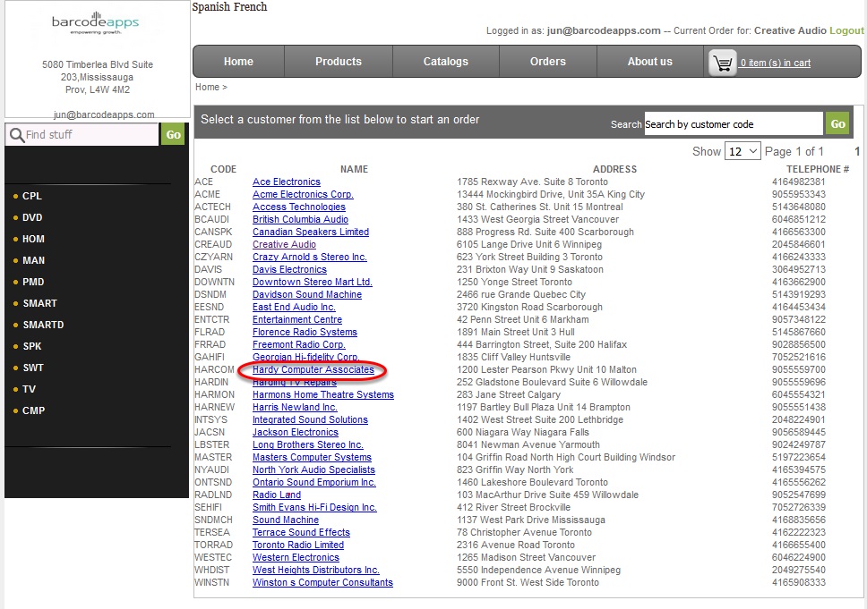
Task: Select the HOM category
Action: tap(33, 239)
